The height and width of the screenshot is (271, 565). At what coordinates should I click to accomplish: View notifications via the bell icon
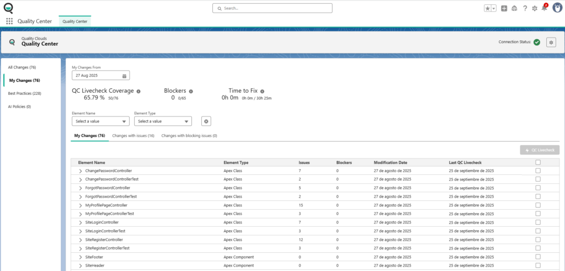point(544,8)
